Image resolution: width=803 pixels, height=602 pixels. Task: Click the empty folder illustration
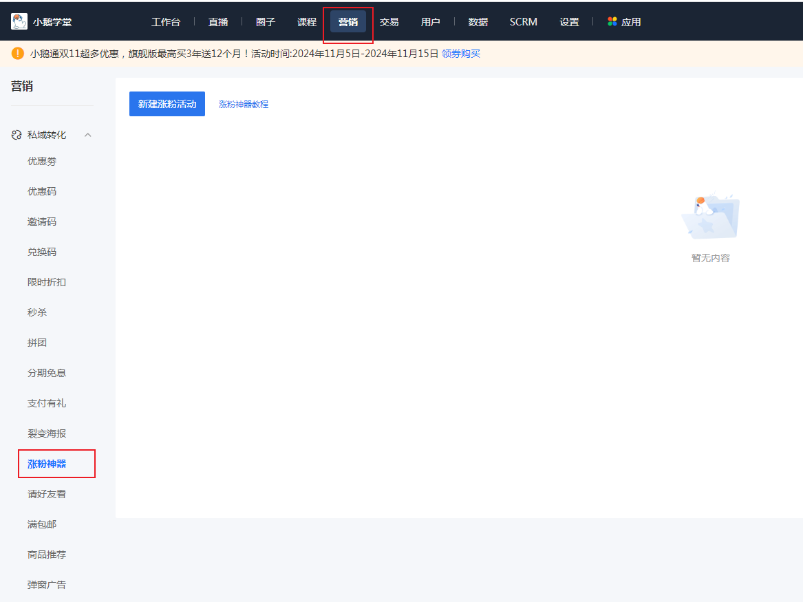710,217
